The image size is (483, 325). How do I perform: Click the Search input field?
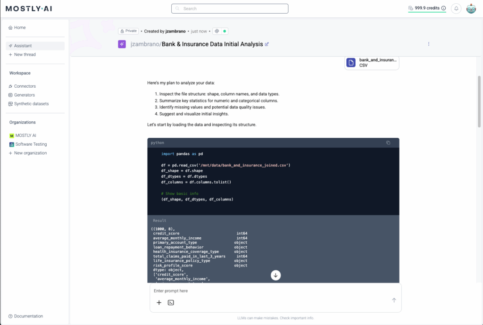click(230, 8)
